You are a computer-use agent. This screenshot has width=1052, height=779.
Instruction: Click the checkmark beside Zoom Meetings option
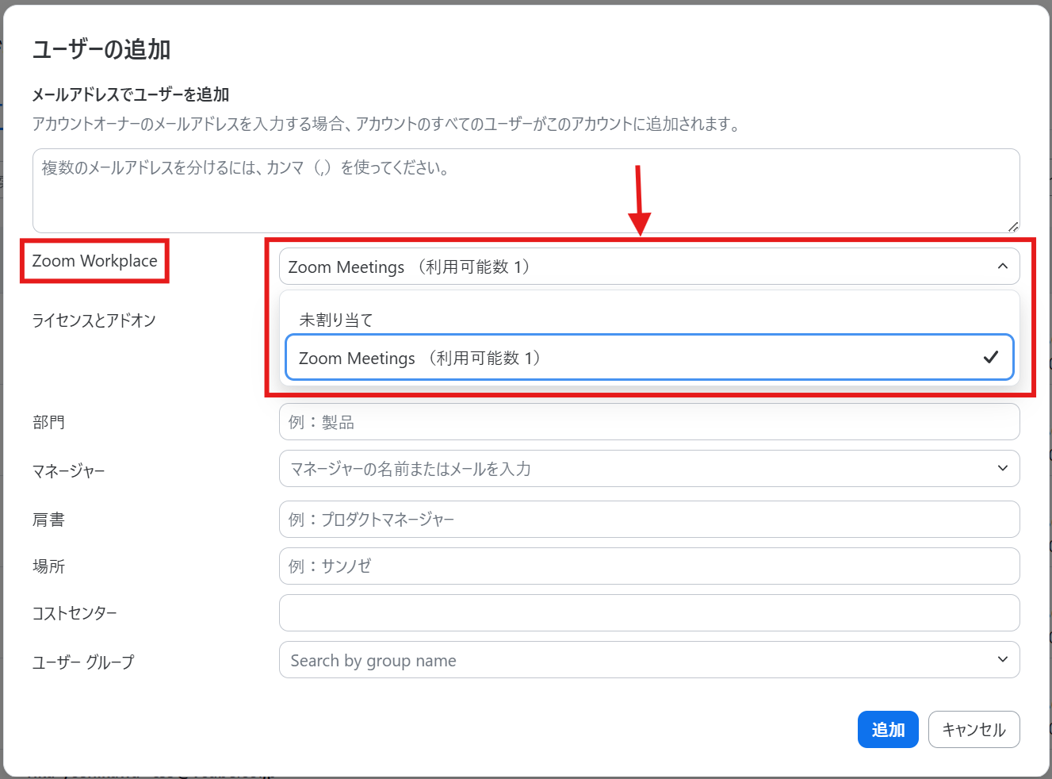point(990,358)
